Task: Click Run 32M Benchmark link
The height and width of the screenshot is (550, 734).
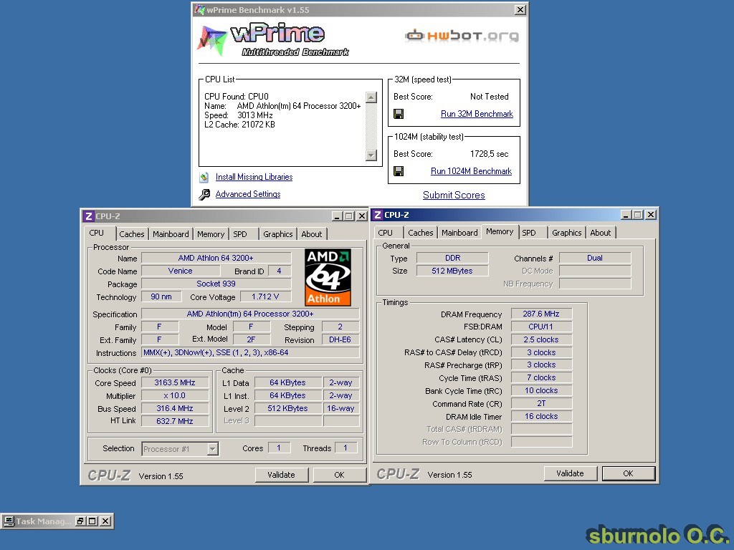Action: 477,114
